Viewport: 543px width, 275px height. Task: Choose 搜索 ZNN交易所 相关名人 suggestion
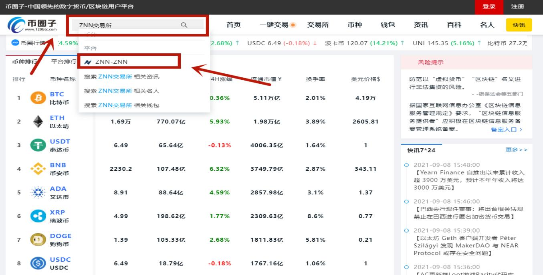coord(121,91)
